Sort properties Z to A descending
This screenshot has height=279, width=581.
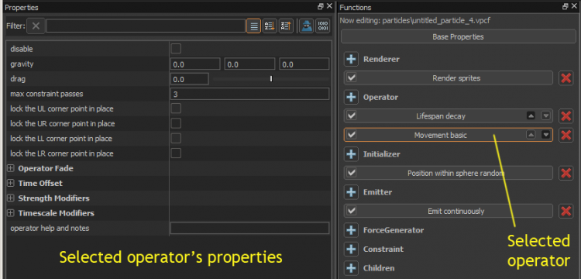click(x=286, y=26)
